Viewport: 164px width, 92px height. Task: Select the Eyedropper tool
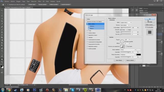2,24
